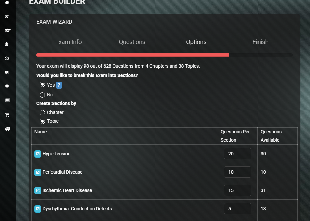Click the Ischemic Heart Disease topic name
The image size is (310, 221).
67,190
